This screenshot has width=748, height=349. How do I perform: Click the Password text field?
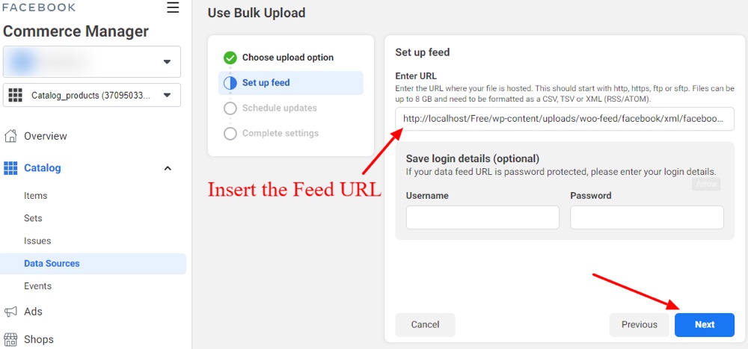pyautogui.click(x=646, y=217)
